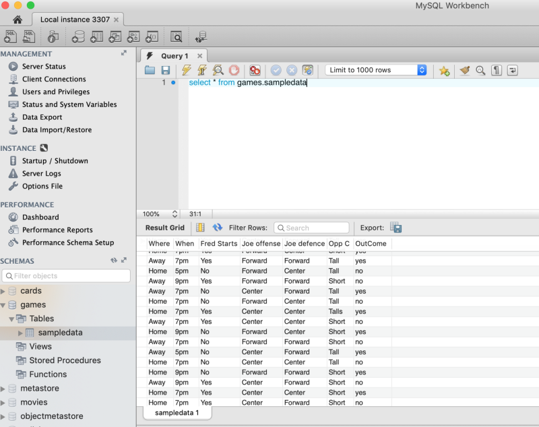Viewport: 539px width, 427px height.
Task: Export the result grid to a file
Action: coord(395,228)
